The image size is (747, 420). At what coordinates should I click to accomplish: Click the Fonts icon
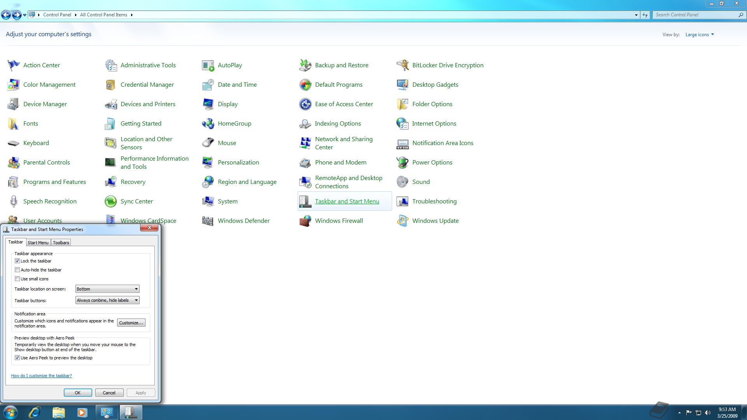[x=14, y=124]
